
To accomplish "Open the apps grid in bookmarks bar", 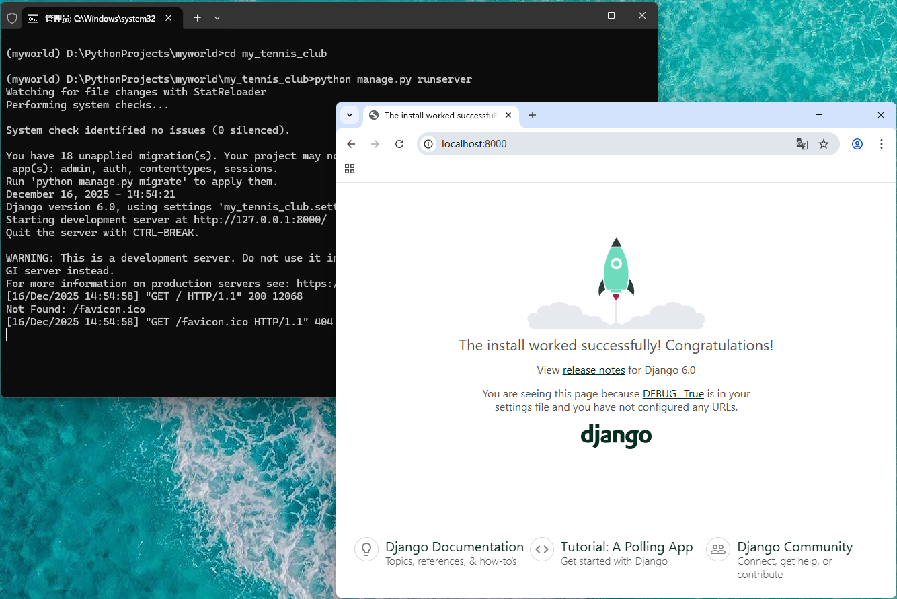I will click(x=350, y=169).
